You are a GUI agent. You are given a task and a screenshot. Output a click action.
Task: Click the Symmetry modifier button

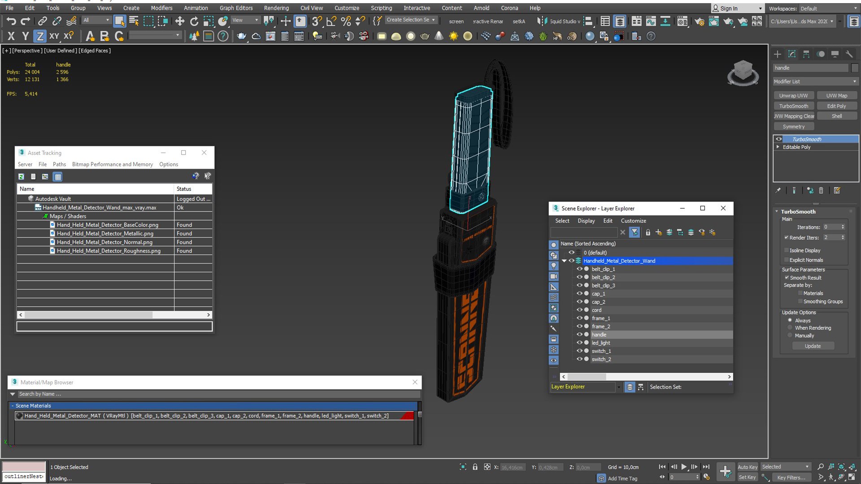coord(793,127)
